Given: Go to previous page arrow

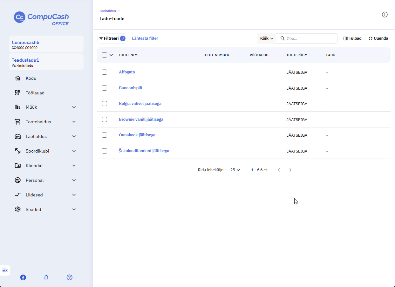Looking at the screenshot, I should tap(279, 170).
